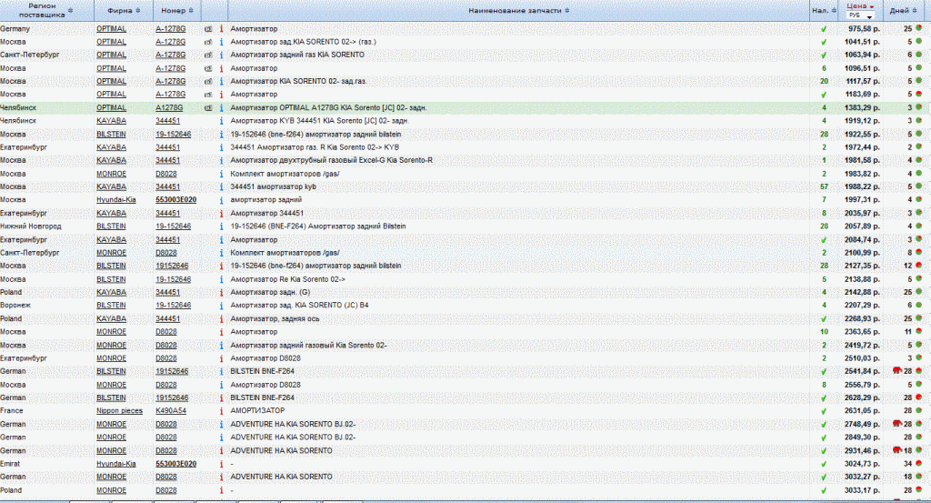931x503 pixels.
Task: Open part number link 553003E020 in Emirat row
Action: click(175, 463)
